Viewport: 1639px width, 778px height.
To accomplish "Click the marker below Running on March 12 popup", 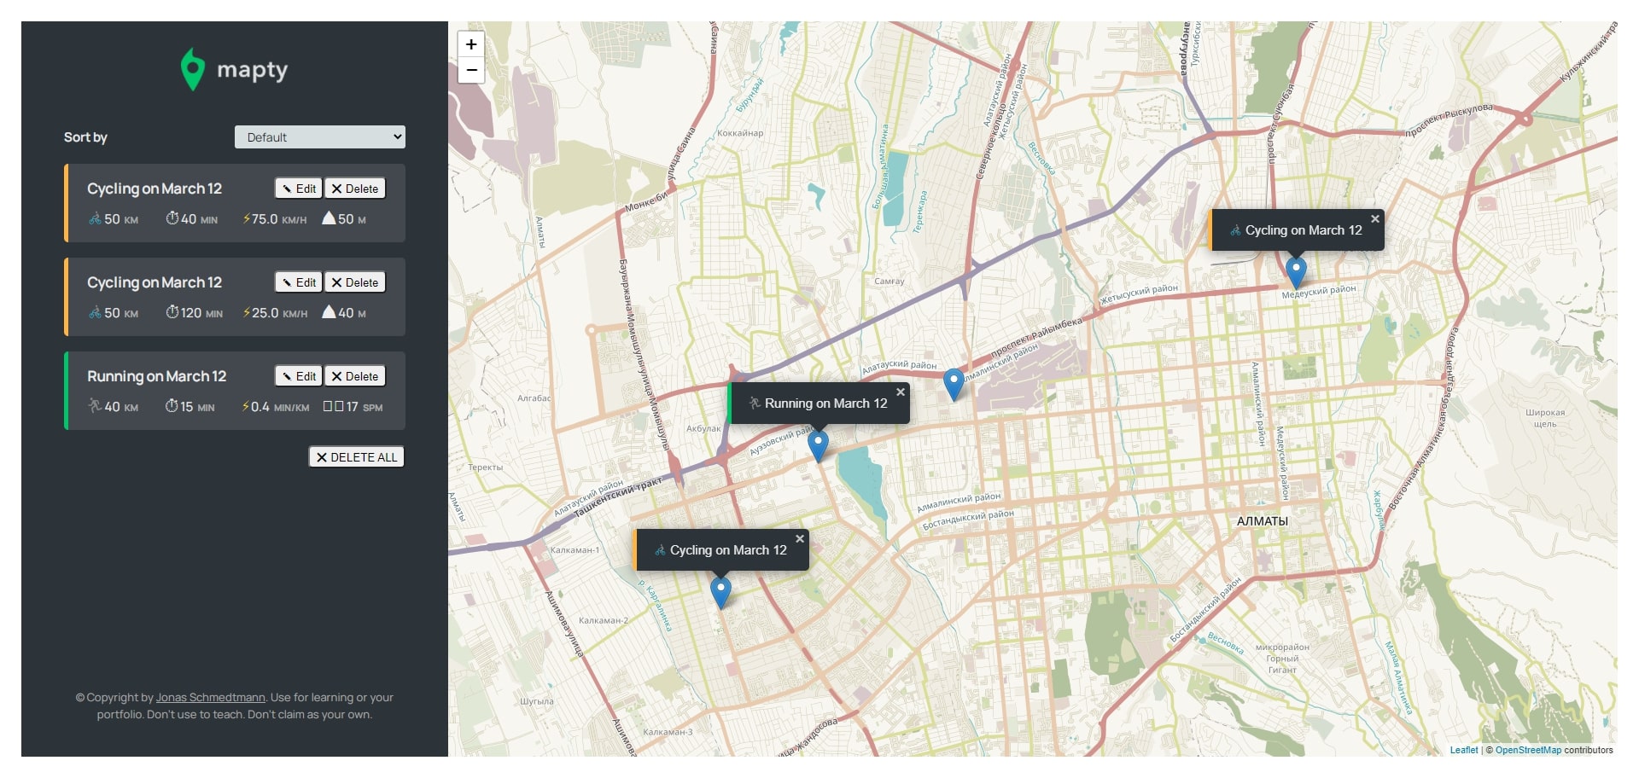I will click(x=818, y=444).
